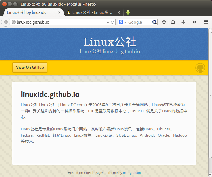The height and width of the screenshot is (177, 212).
Task: Open the Firefox hamburger menu
Action: (x=206, y=22)
